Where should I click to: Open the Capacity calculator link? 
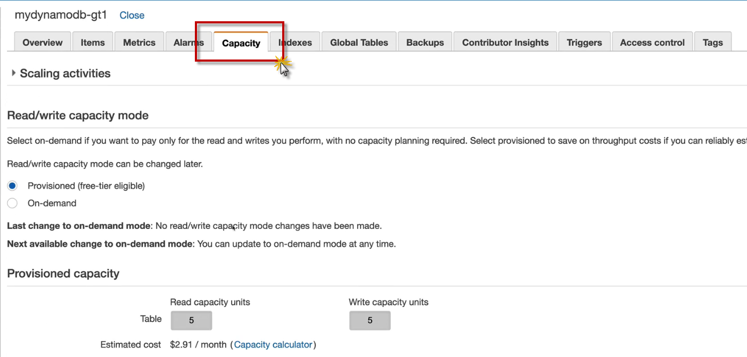[x=273, y=345]
